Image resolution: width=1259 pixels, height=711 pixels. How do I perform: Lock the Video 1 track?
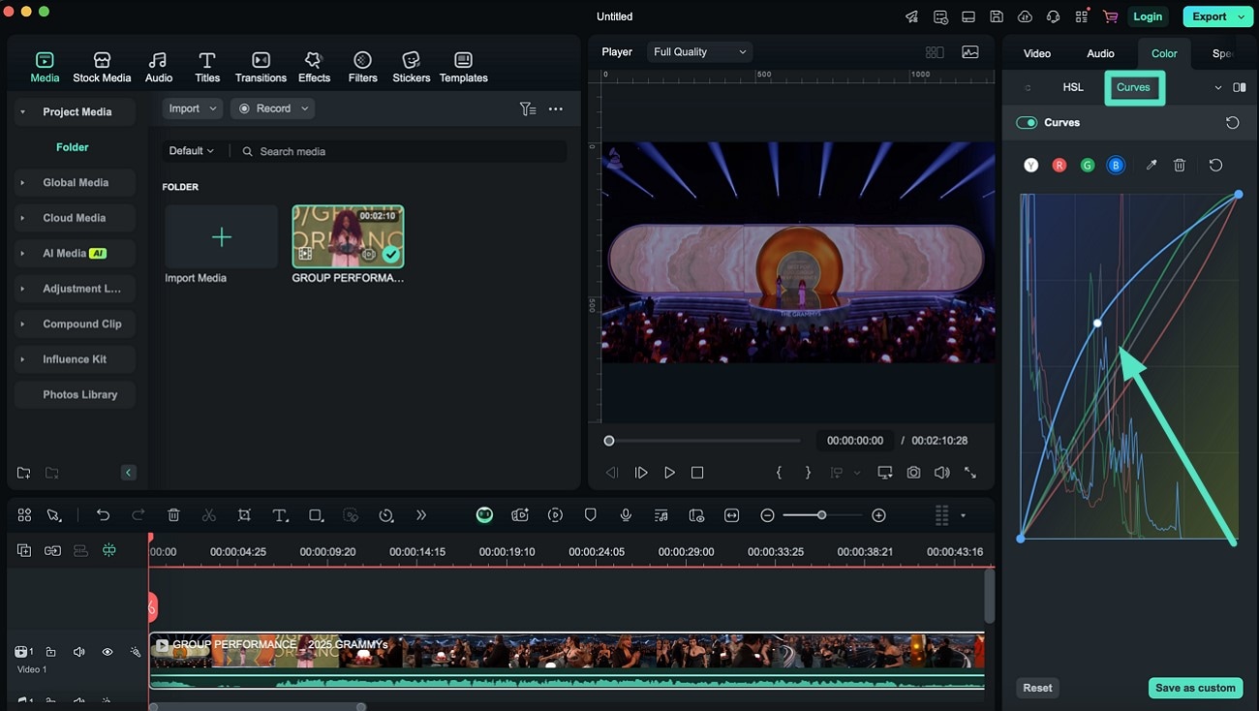click(x=51, y=652)
